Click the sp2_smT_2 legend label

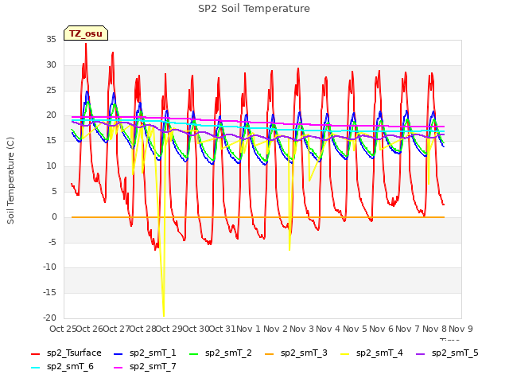228,353
